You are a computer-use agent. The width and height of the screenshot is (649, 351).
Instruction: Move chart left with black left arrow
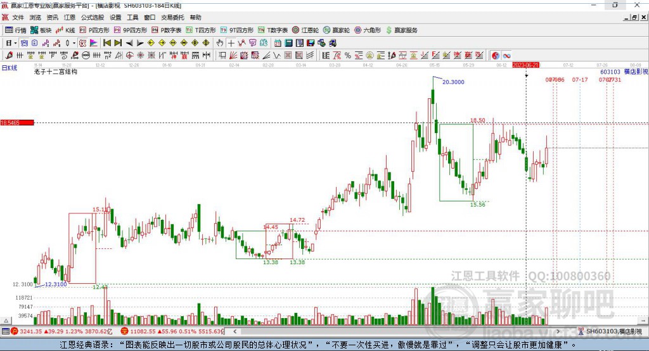[129, 43]
